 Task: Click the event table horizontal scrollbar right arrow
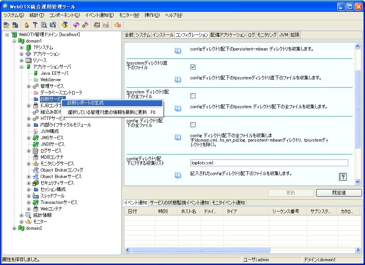pos(357,250)
